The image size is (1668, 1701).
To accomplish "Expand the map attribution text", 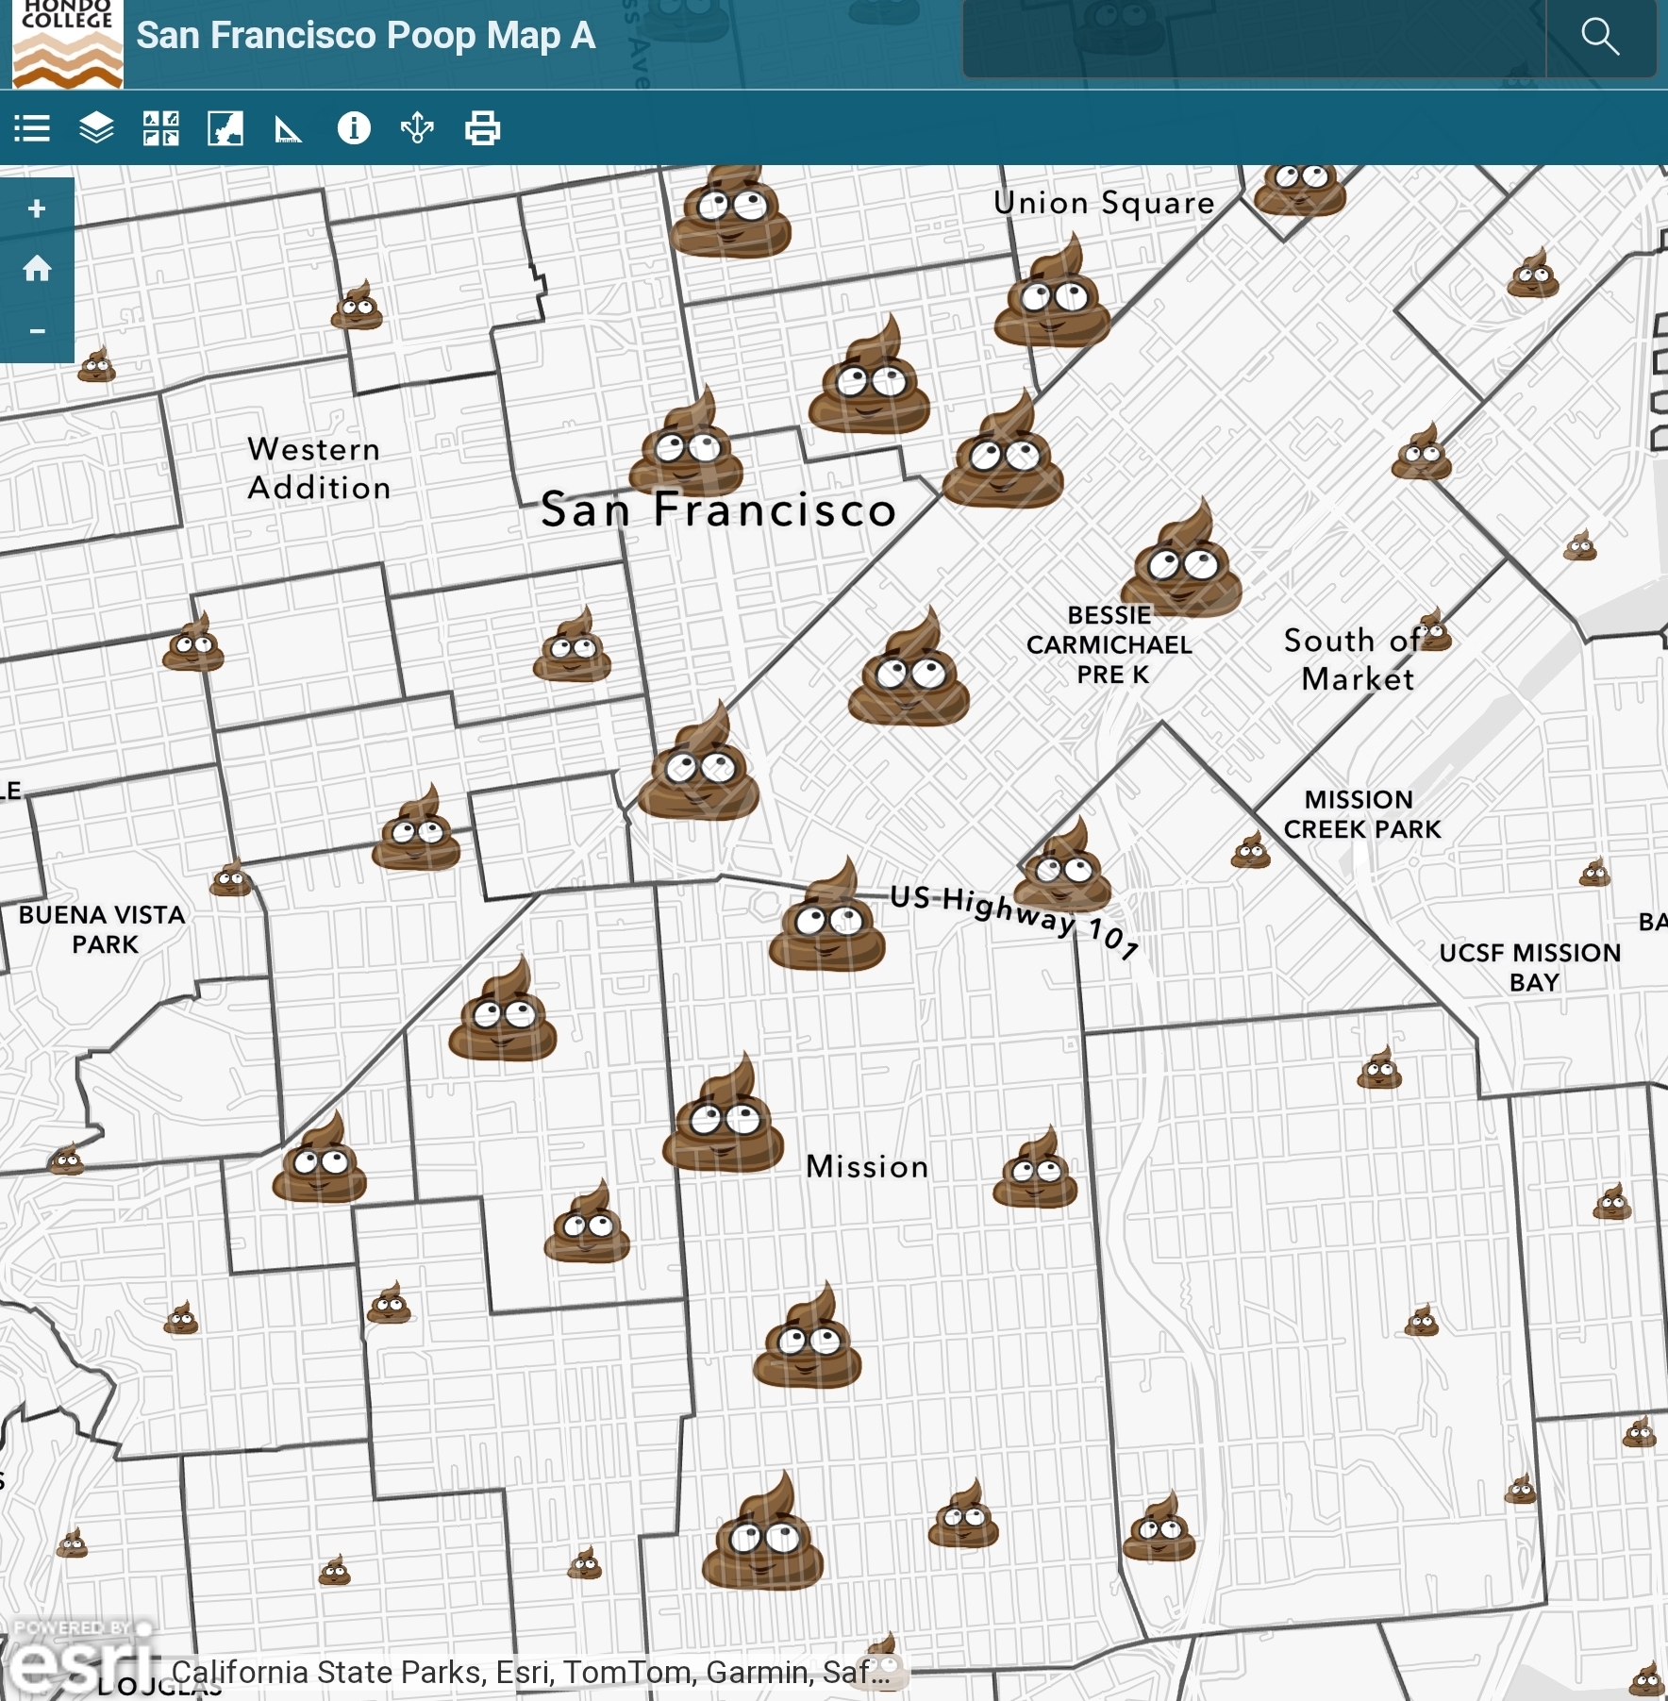I will (x=530, y=1673).
